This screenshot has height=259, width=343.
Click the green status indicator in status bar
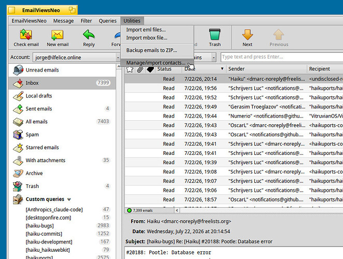click(129, 210)
